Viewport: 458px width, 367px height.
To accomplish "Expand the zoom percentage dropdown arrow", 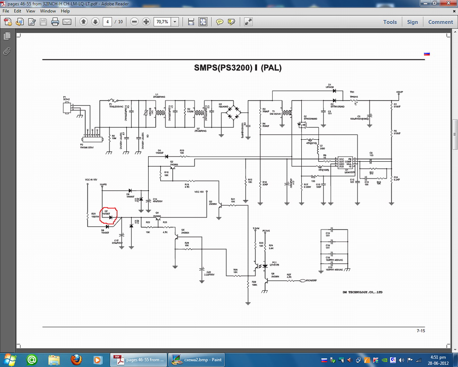I will pos(175,22).
